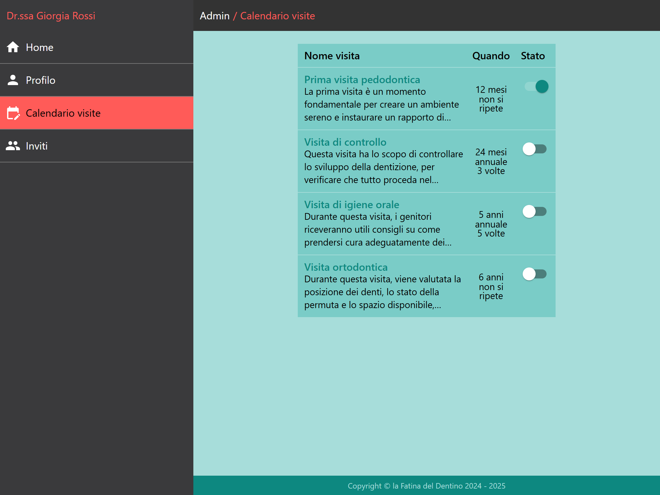Open the Inviti sidebar section
This screenshot has width=660, height=495.
pos(37,146)
